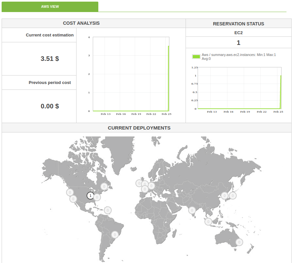
Task: Click the '0.75' label on the reservation chart
Action: [194, 84]
